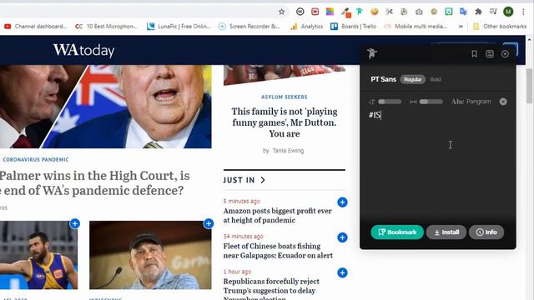Screen dimensions: 534x300
Task: Open the Analytics bookmark
Action: 306,26
